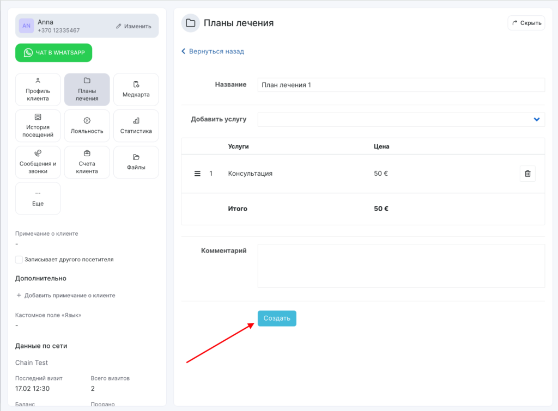Open Счета клиента section
The height and width of the screenshot is (411, 558).
coord(87,162)
